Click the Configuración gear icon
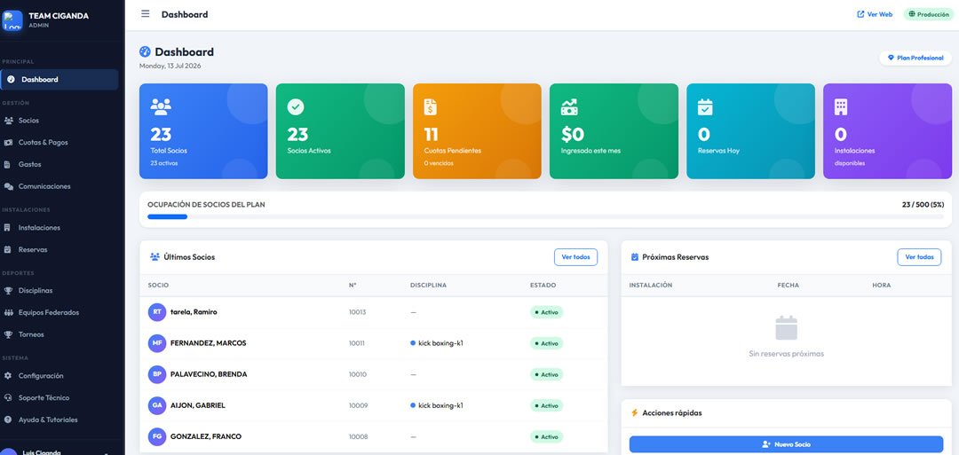 tap(8, 375)
